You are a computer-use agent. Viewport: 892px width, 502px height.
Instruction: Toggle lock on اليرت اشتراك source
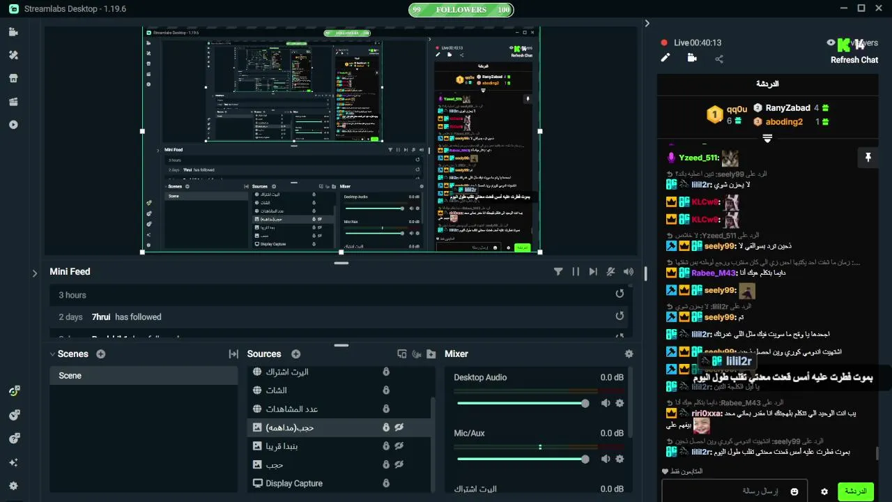click(x=385, y=372)
